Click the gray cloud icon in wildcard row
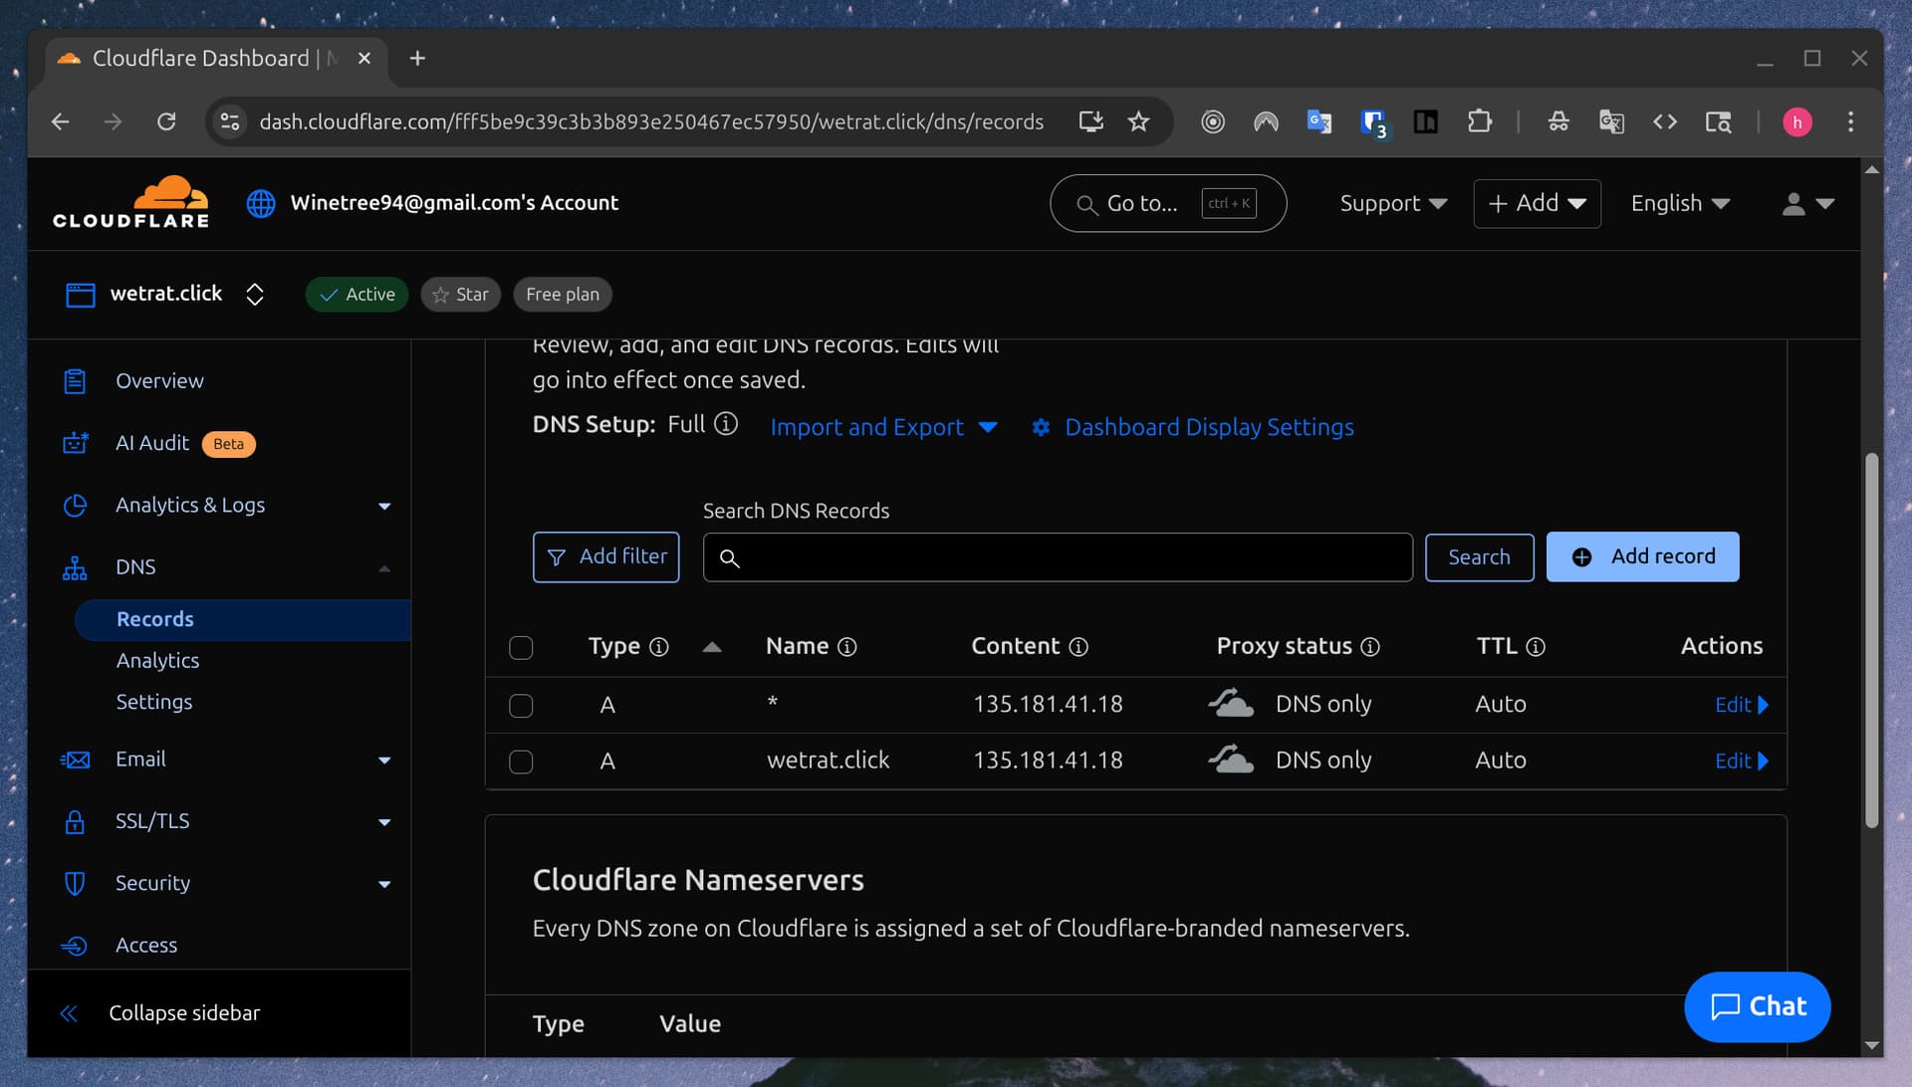1912x1087 pixels. coord(1231,703)
